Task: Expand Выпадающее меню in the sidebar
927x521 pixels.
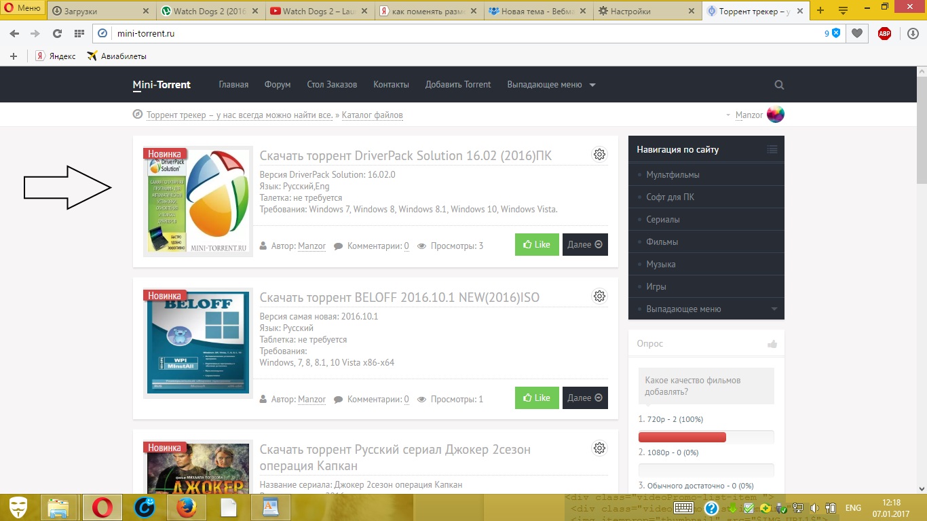Action: coord(706,309)
